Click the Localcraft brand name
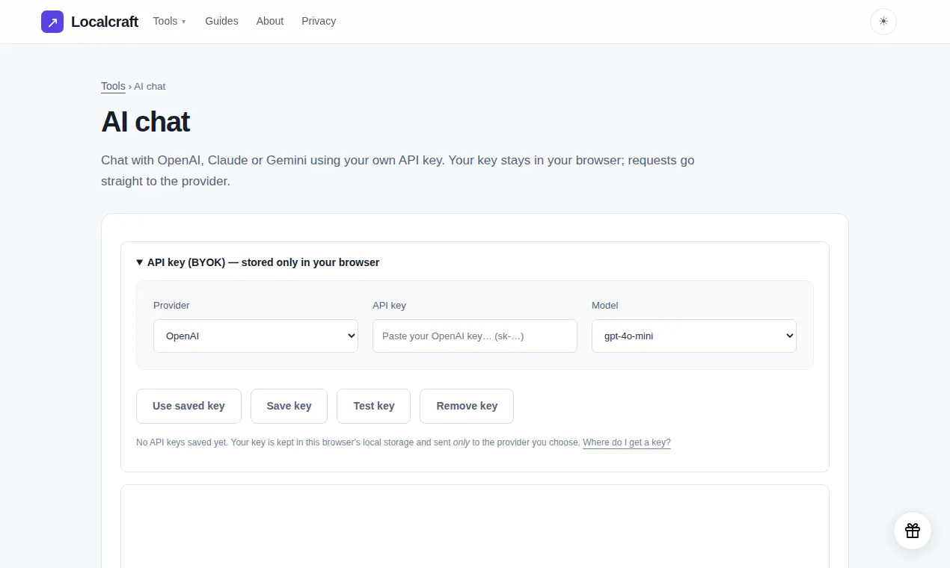 point(105,22)
